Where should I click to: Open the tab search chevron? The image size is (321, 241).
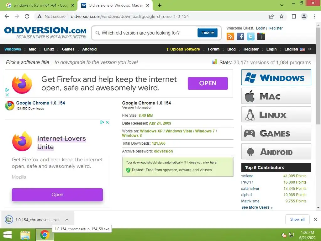(282, 5)
